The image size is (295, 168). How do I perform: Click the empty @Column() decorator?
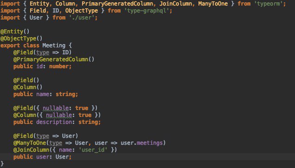[28, 87]
